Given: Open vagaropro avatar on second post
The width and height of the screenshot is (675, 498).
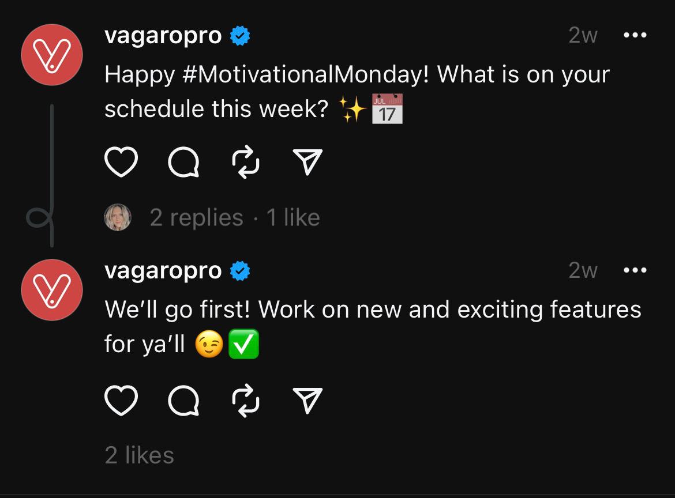Looking at the screenshot, I should pos(52,290).
